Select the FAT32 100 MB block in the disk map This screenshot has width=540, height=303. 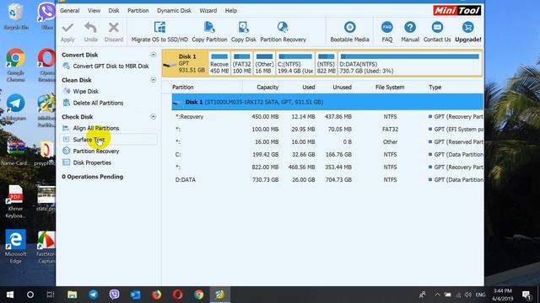pyautogui.click(x=242, y=63)
